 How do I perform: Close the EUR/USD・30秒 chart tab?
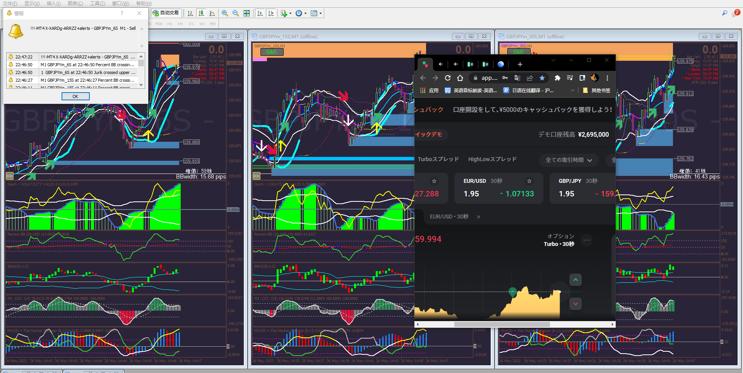(479, 217)
